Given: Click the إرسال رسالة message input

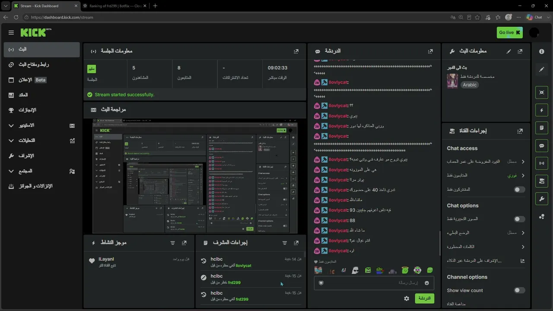Looking at the screenshot, I should (374, 283).
